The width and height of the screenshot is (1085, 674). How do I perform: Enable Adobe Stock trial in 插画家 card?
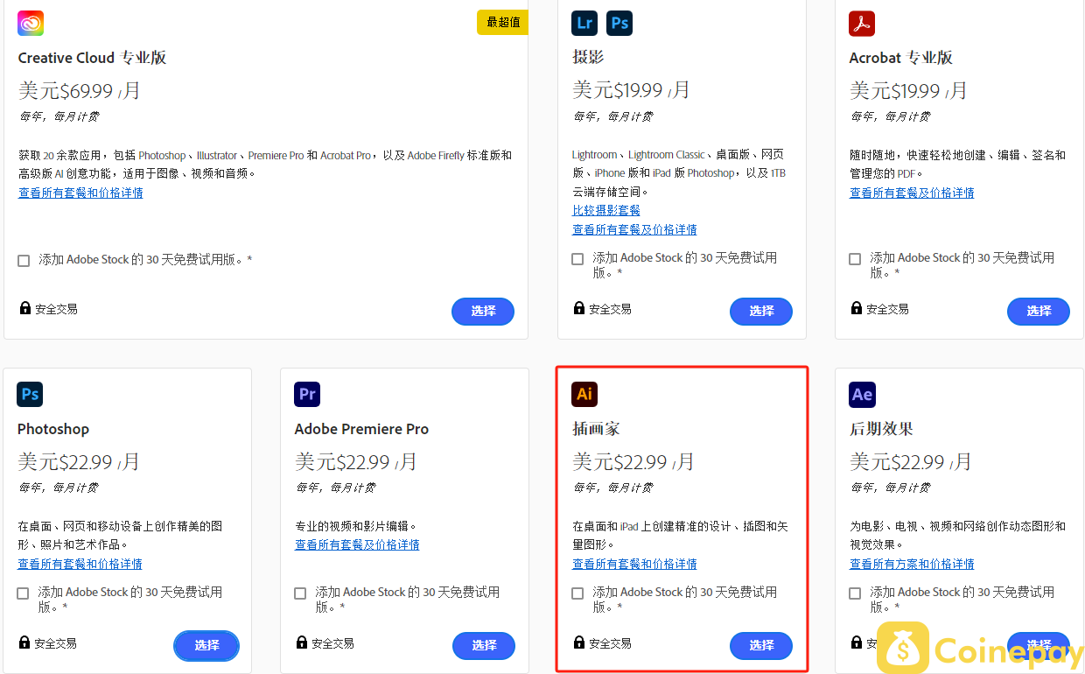[x=577, y=593]
